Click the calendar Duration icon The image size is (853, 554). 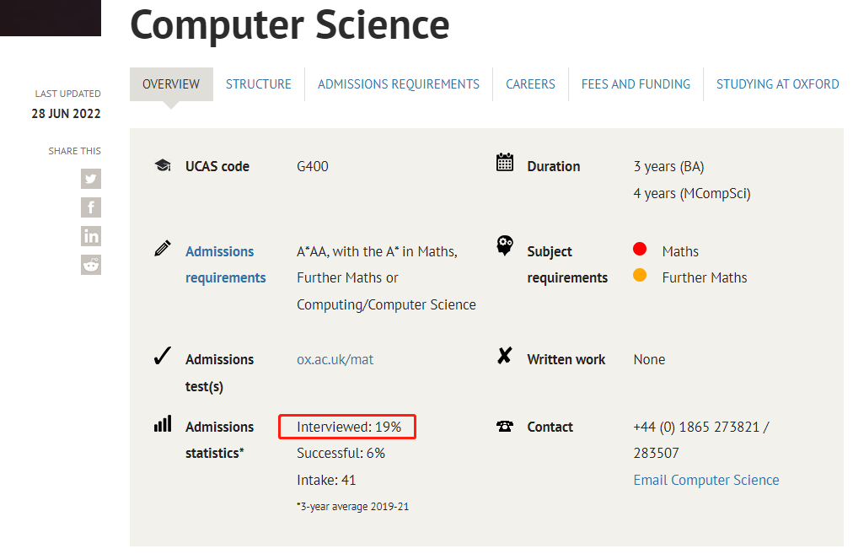click(505, 163)
